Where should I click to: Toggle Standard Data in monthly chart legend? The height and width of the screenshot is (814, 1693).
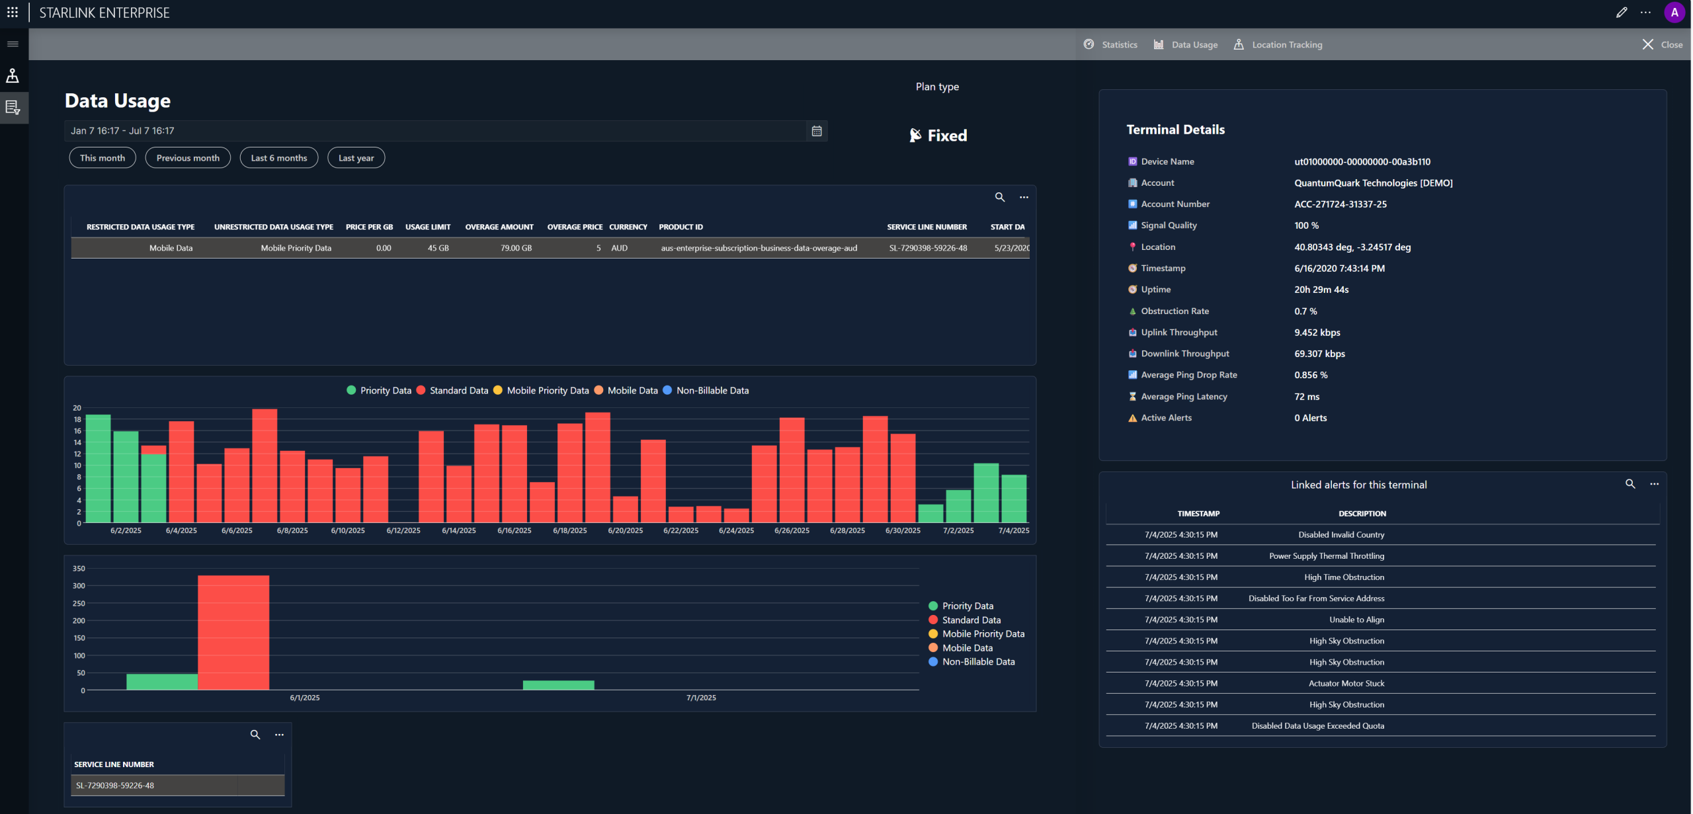(965, 620)
